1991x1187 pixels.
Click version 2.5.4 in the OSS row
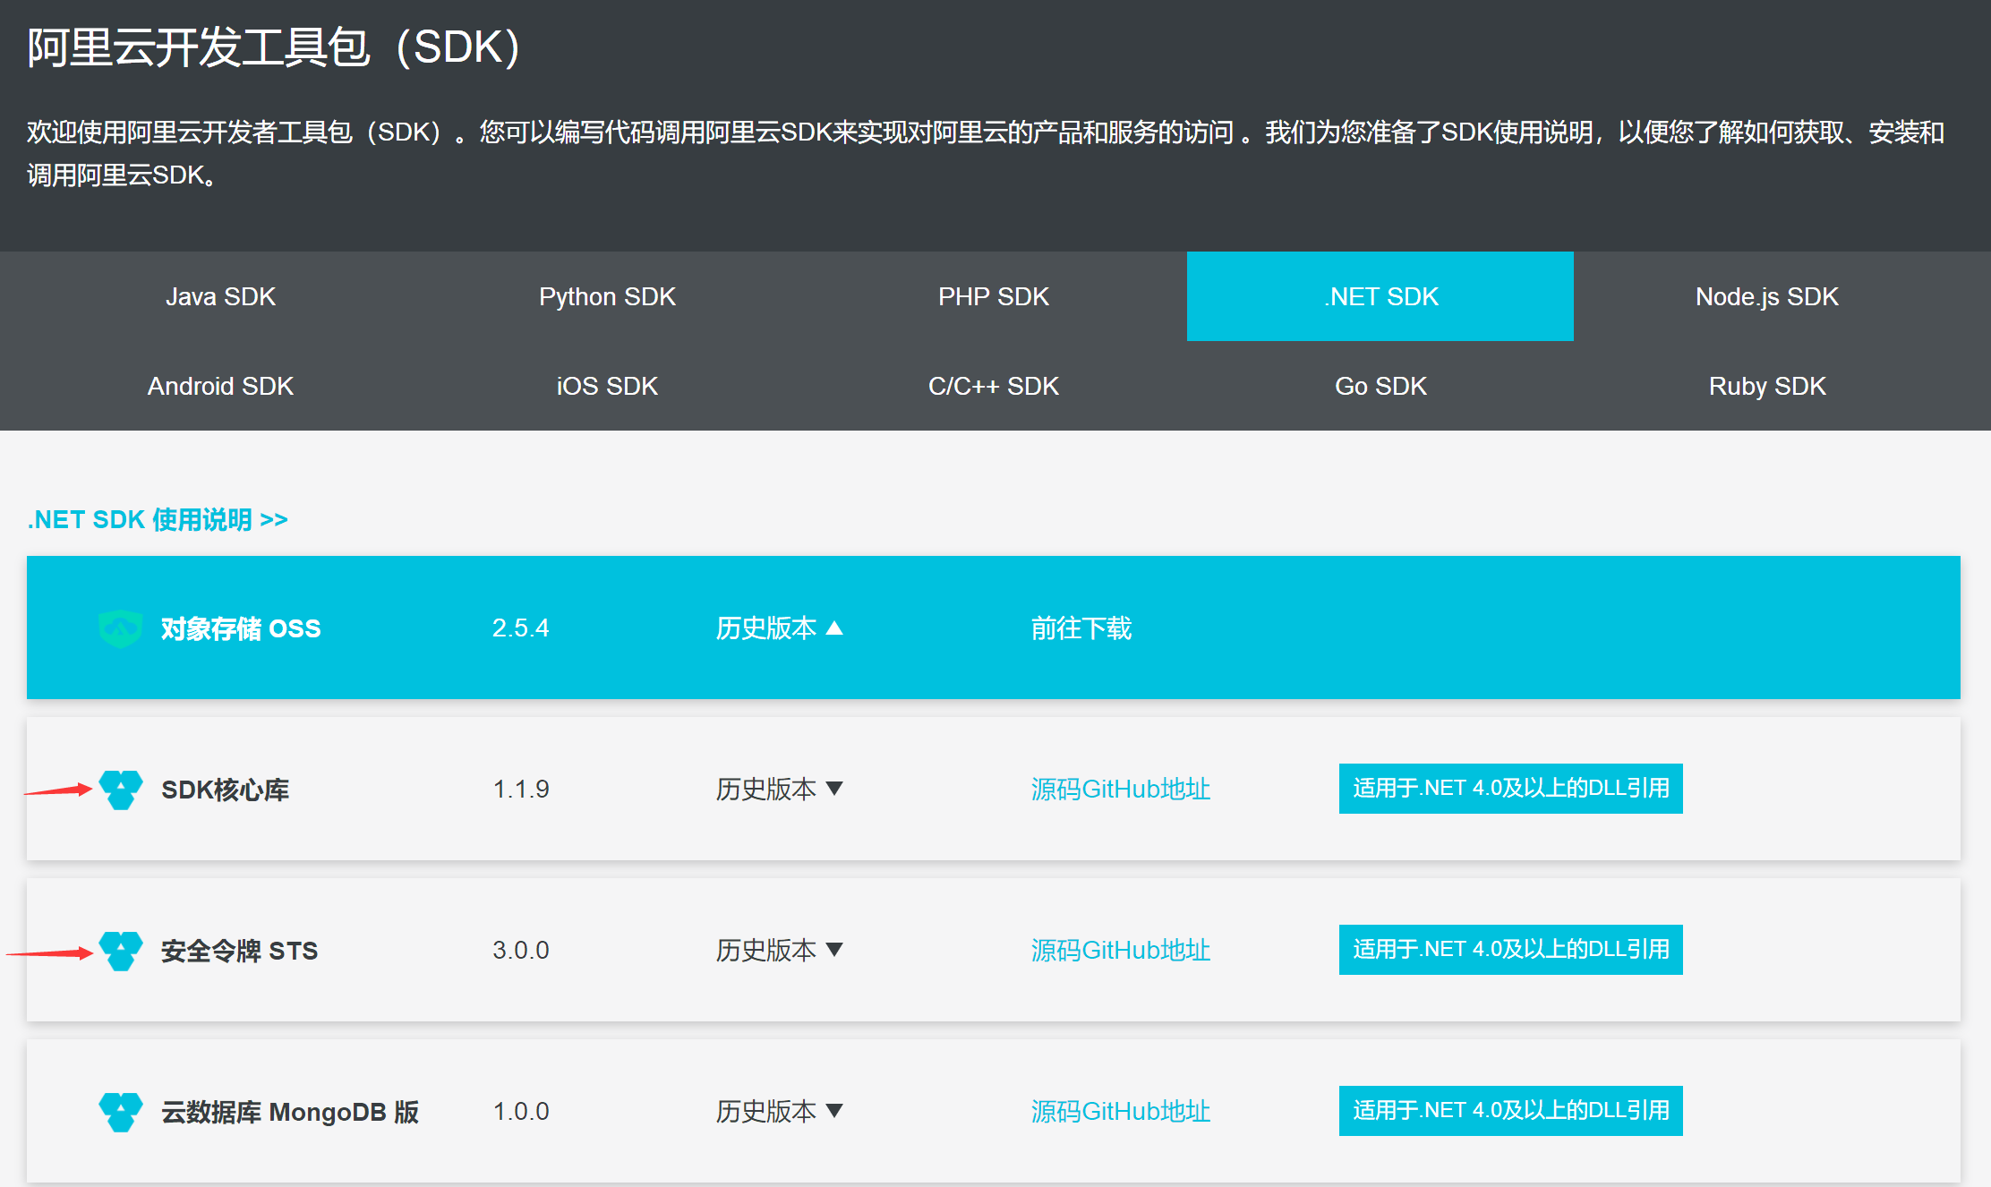coord(521,628)
